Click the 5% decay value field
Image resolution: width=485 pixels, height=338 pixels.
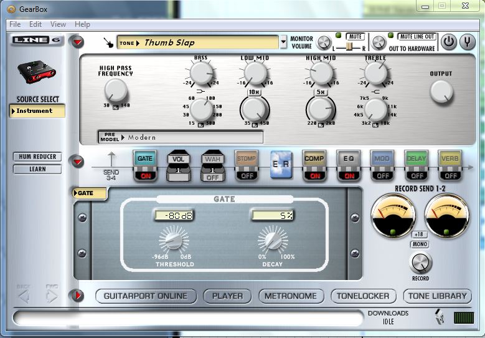click(x=272, y=215)
